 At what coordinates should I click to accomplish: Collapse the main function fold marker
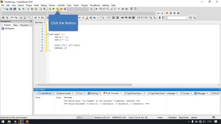pos(48,34)
